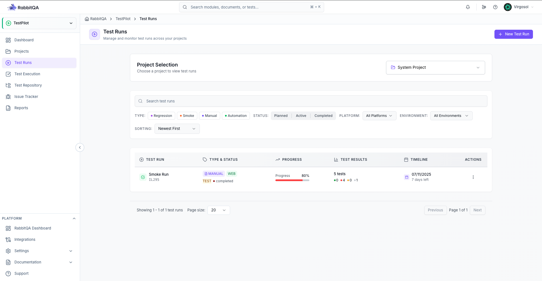The height and width of the screenshot is (281, 542).
Task: Click the Smoke Run completed status icon
Action: (143, 177)
